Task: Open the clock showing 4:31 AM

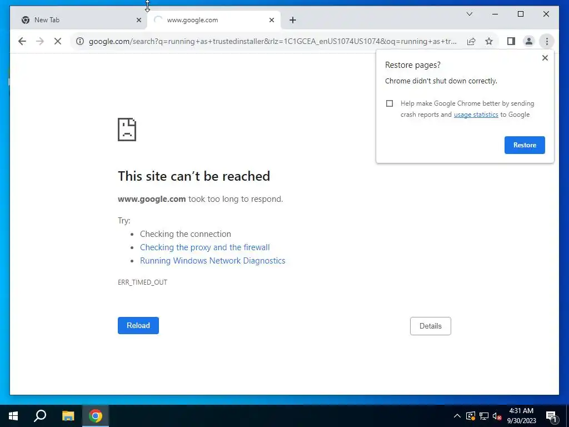Action: (x=521, y=416)
